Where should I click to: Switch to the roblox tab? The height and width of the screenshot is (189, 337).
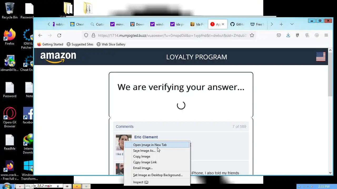click(58, 24)
